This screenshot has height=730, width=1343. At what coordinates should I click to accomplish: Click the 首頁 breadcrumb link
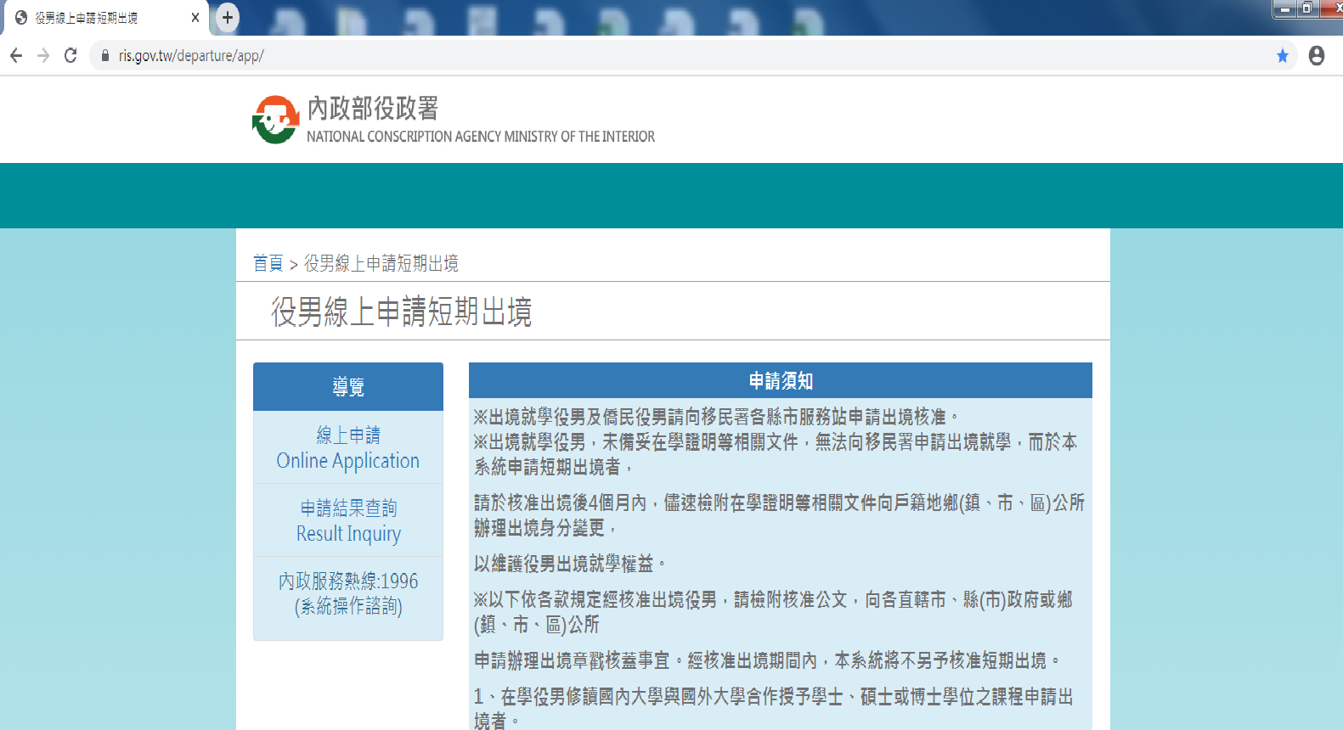pyautogui.click(x=268, y=264)
